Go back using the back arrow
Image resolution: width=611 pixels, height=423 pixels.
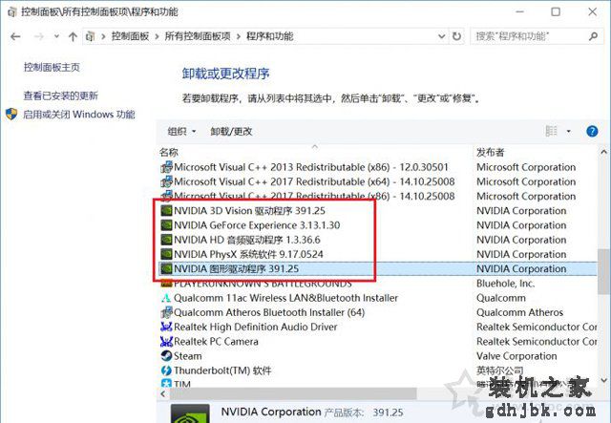[15, 36]
